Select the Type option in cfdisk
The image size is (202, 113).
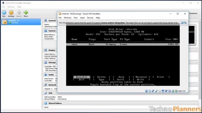[x=102, y=79]
